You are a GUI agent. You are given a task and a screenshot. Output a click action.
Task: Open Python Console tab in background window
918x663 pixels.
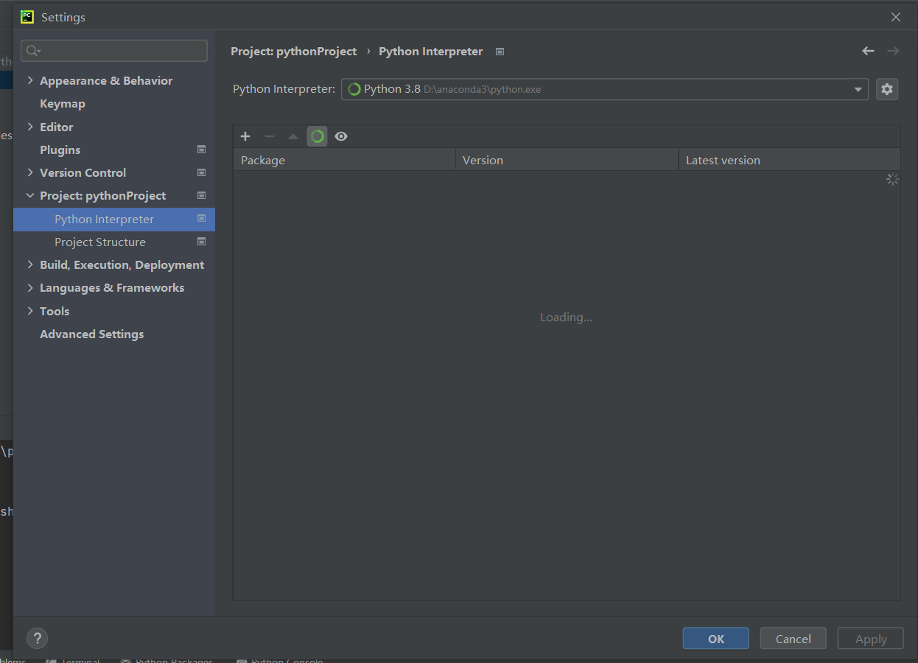[x=280, y=660]
